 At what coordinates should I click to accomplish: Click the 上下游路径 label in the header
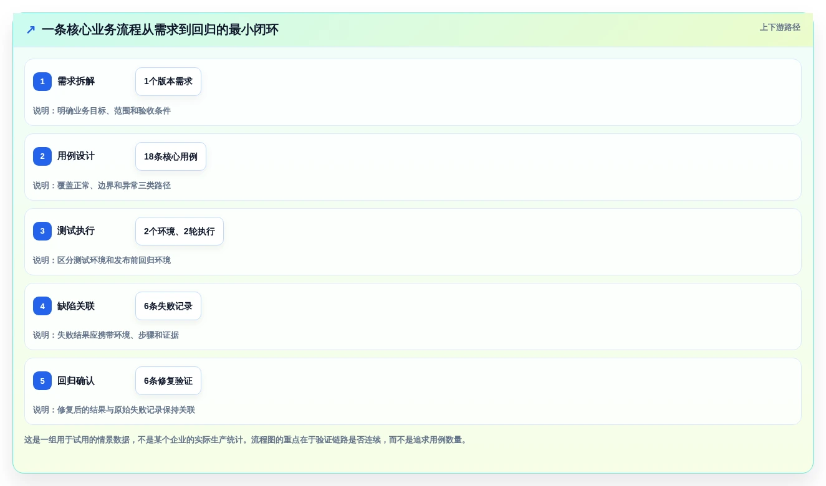pyautogui.click(x=780, y=27)
